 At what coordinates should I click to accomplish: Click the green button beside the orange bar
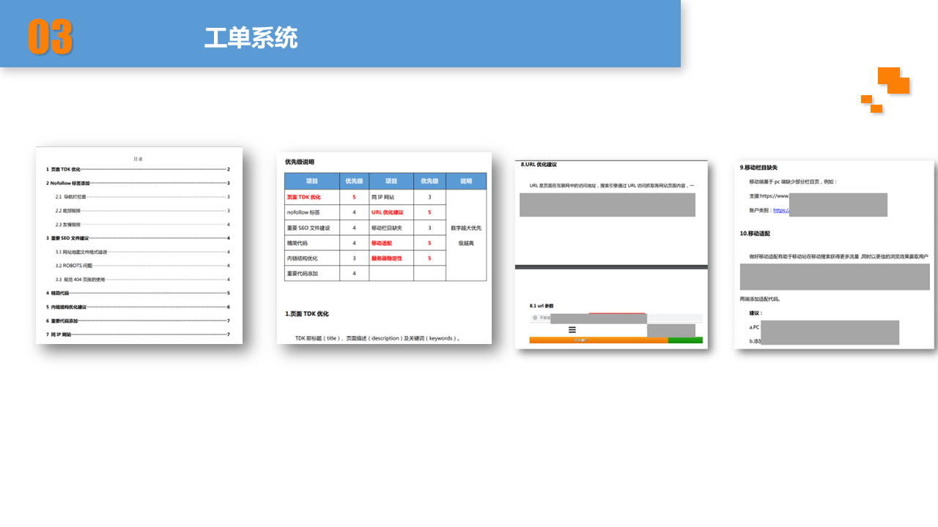click(685, 340)
